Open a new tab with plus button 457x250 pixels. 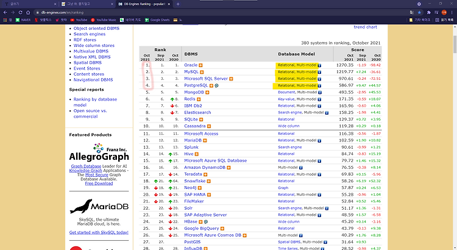pos(178,4)
